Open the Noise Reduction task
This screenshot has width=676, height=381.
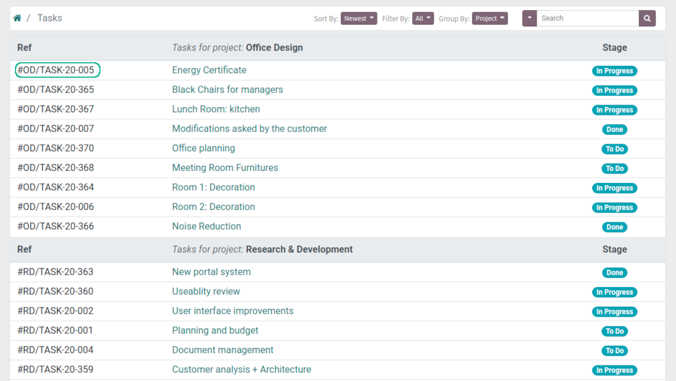(x=206, y=226)
